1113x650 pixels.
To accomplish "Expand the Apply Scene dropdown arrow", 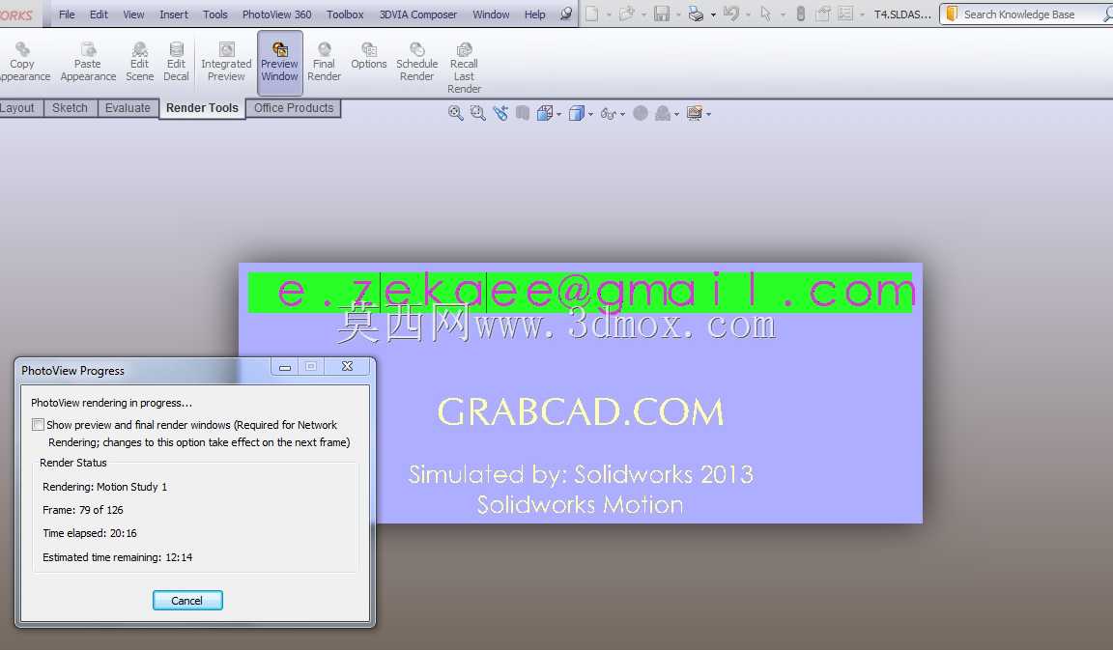I will point(676,114).
